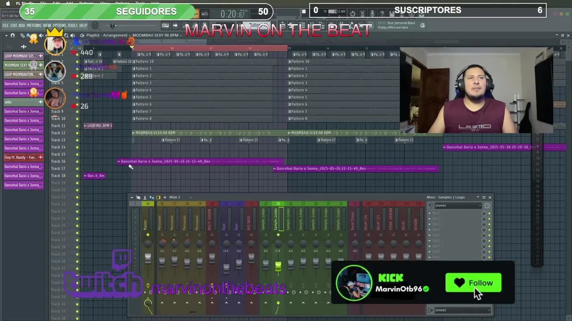This screenshot has height=321, width=572.
Task: Toggle the yellow mixer view icon
Action: 158,197
